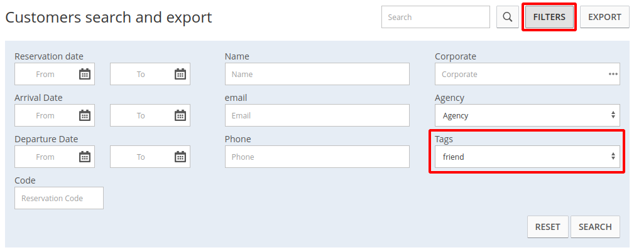Expand the Tags dropdown showing friend
The height and width of the screenshot is (250, 634).
(527, 157)
